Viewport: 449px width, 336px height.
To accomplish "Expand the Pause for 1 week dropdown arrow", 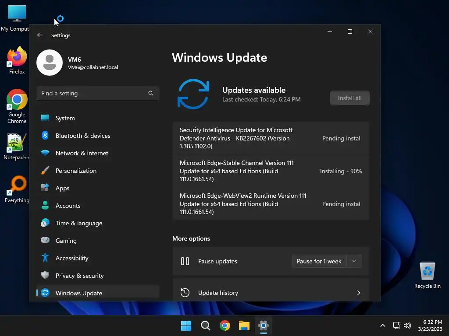I will [354, 261].
